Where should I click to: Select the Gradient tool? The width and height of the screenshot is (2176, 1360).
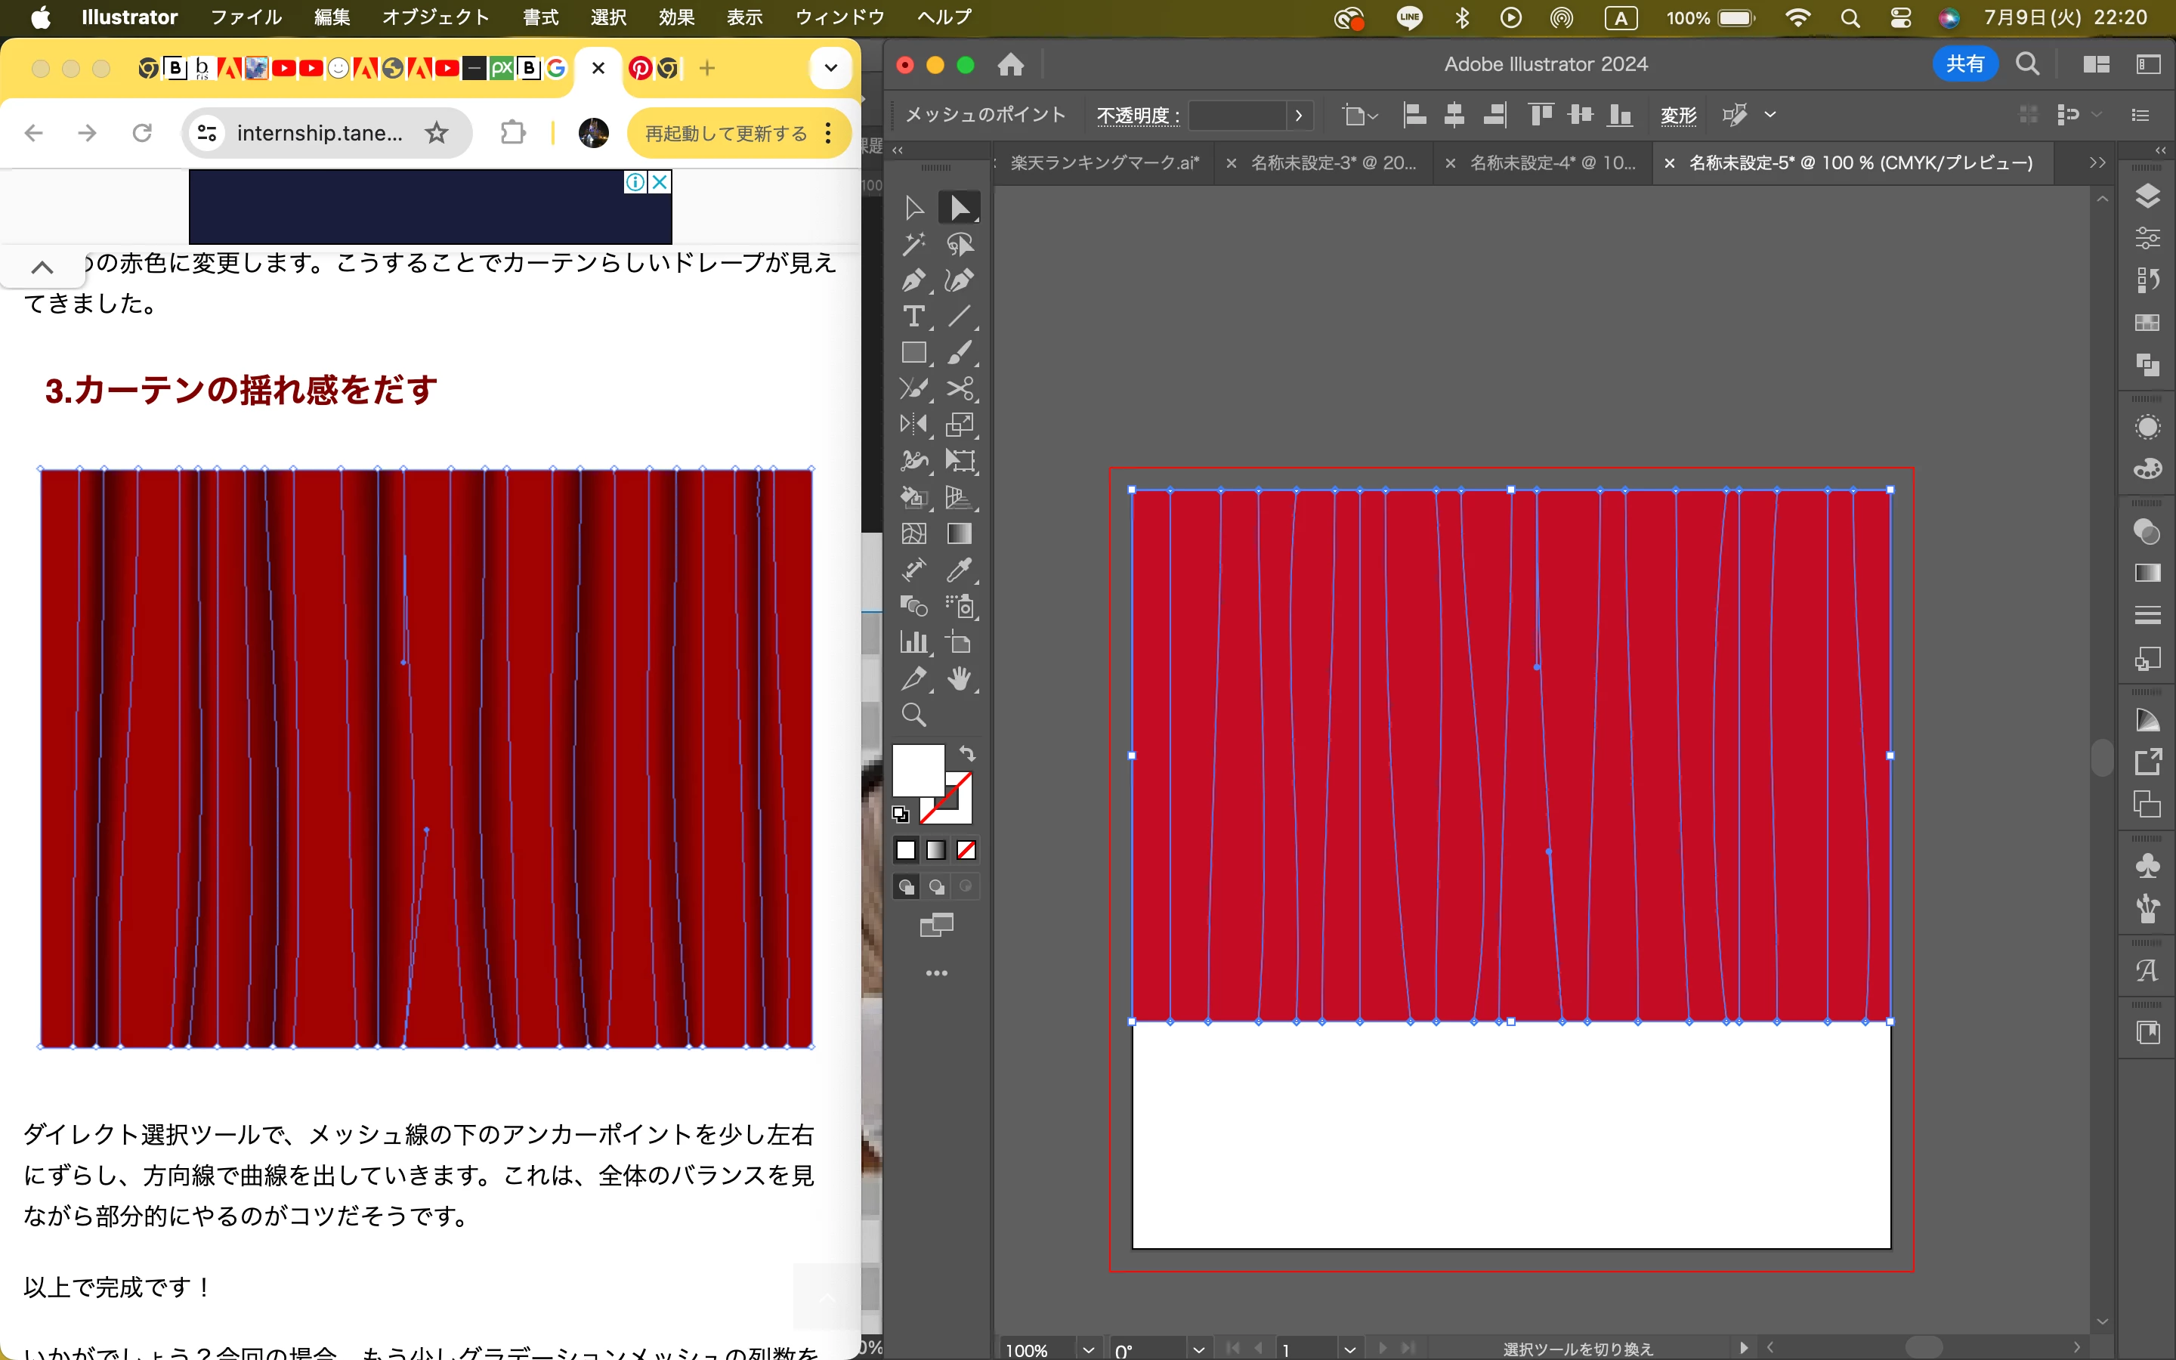(x=959, y=533)
